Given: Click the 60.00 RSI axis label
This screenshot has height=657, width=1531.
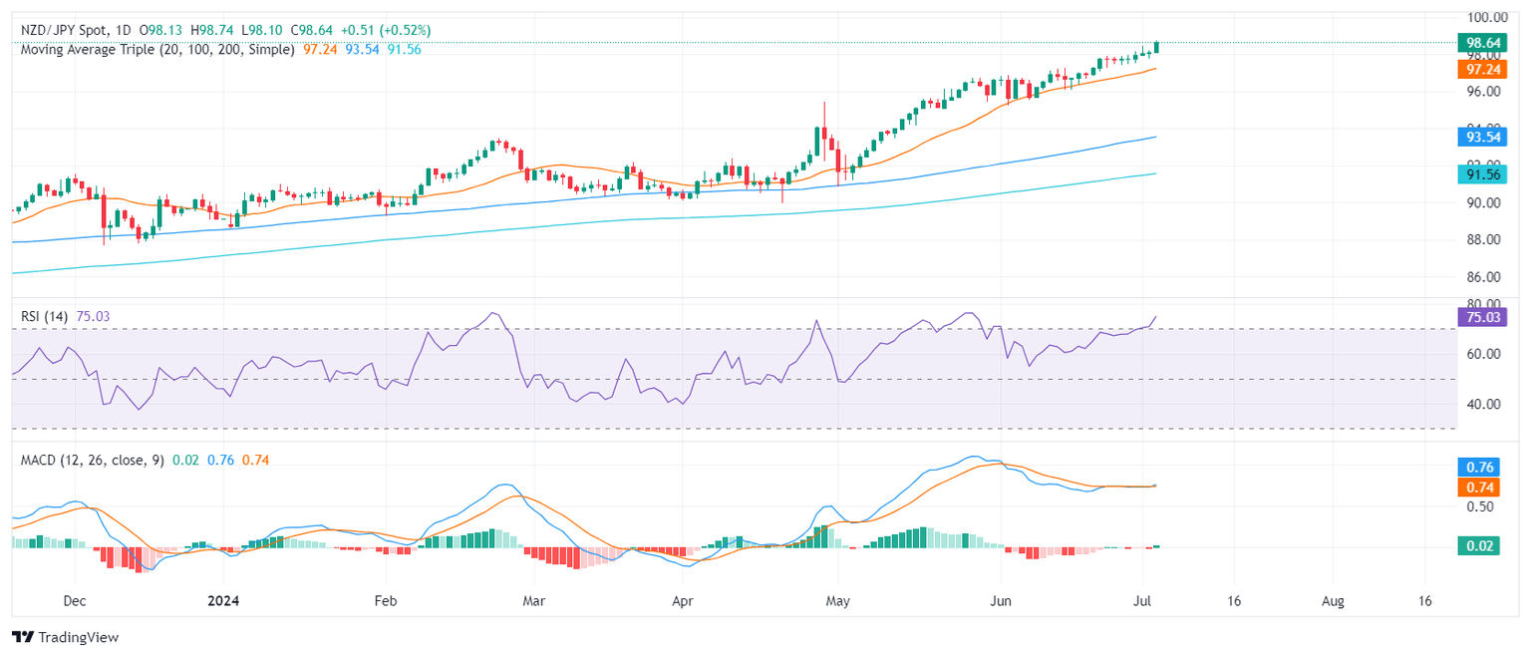Looking at the screenshot, I should point(1484,354).
